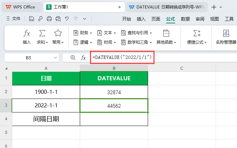Open the 逻辑 functions dropdown
Screen dimensions: 237x148
click(x=83, y=42)
